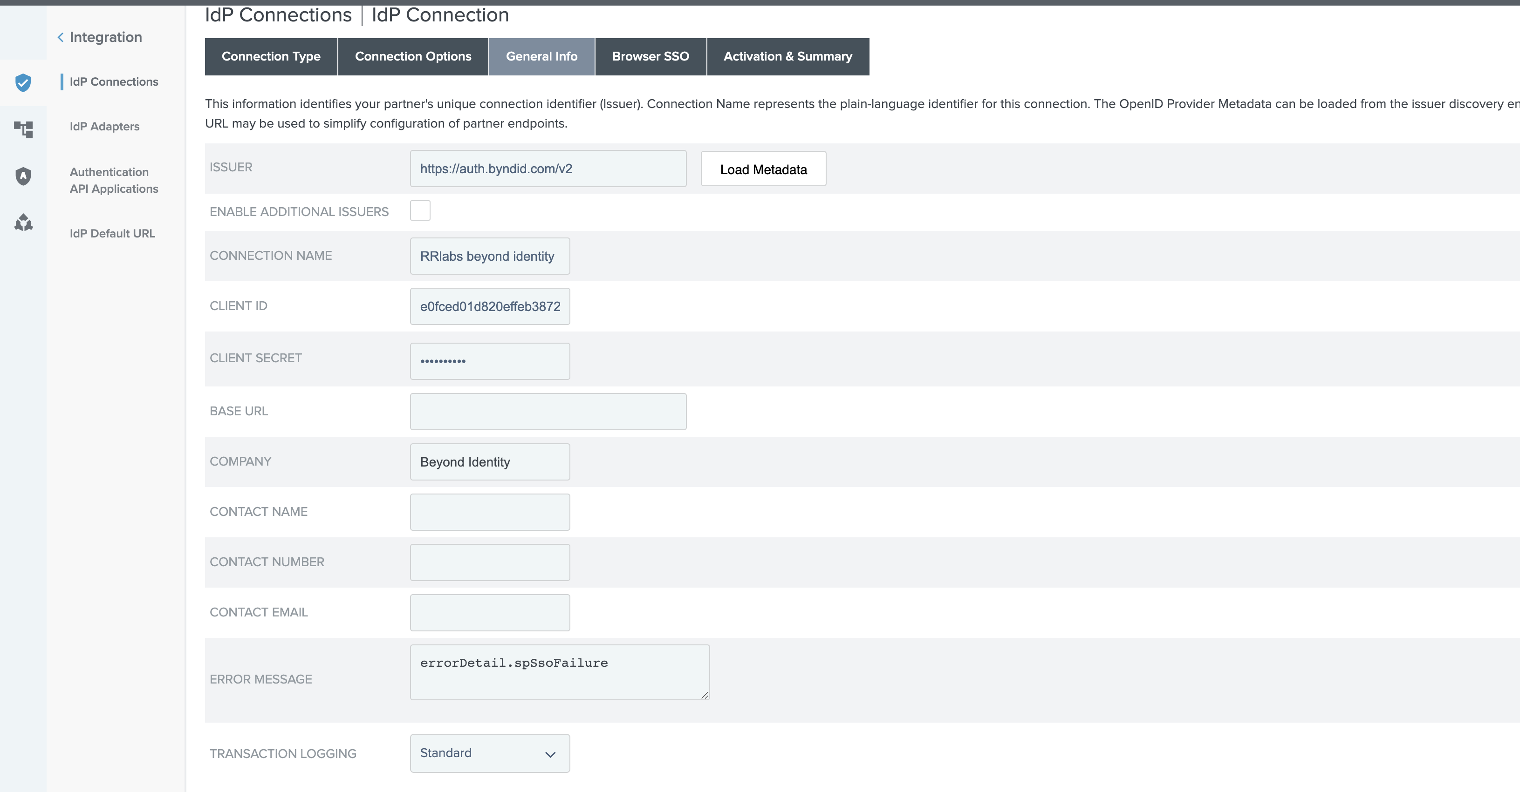The height and width of the screenshot is (792, 1520).
Task: Click the Company field
Action: click(490, 462)
